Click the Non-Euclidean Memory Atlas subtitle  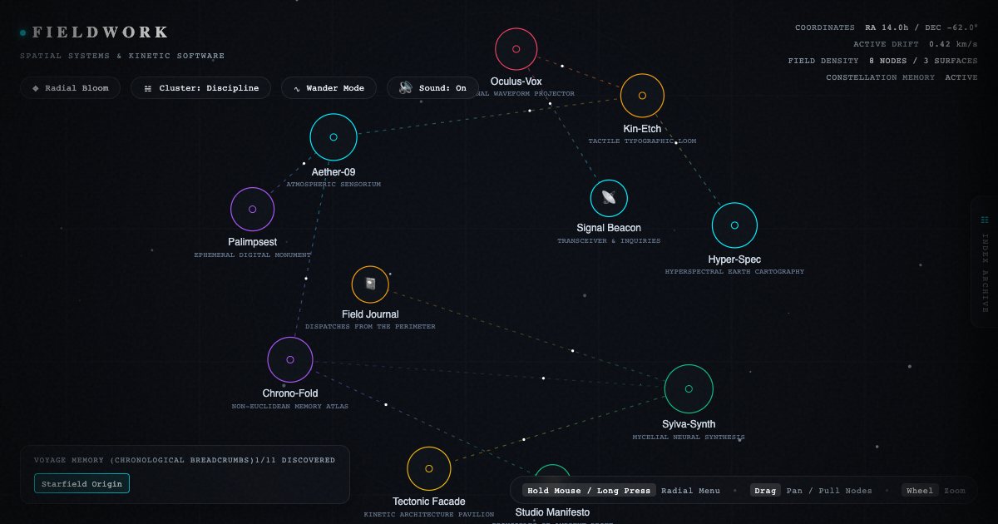(290, 406)
